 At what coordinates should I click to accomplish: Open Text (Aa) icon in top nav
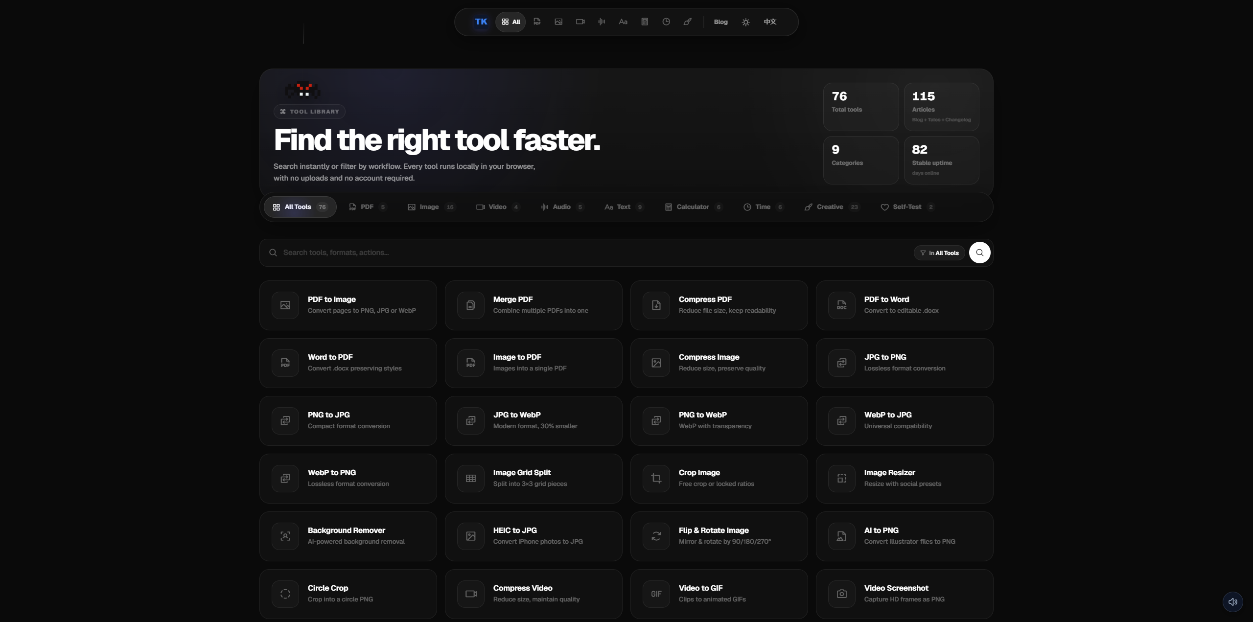click(x=623, y=22)
